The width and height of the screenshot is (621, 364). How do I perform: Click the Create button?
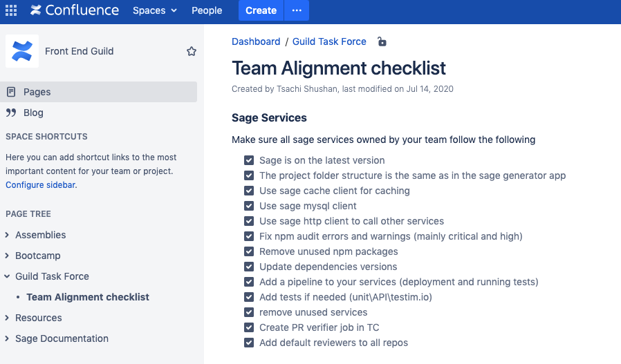click(x=261, y=10)
